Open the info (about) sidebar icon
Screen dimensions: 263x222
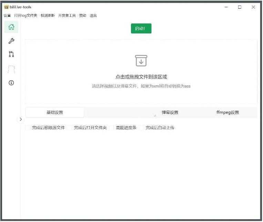[11, 83]
